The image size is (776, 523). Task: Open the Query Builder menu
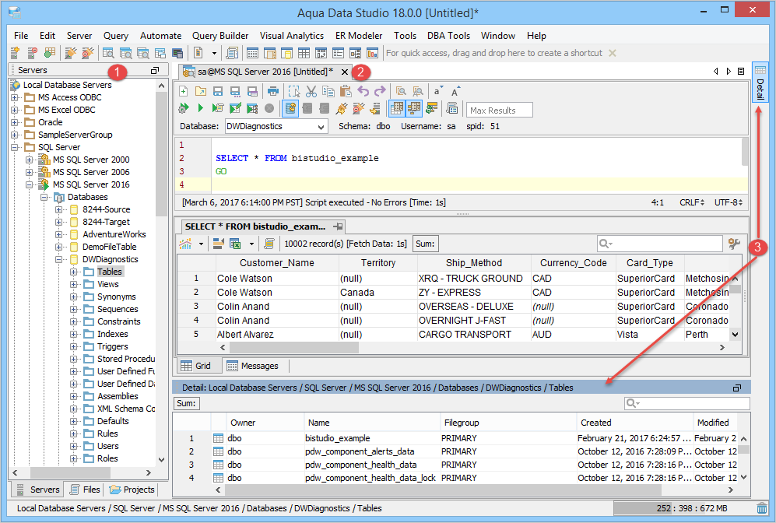(x=220, y=36)
